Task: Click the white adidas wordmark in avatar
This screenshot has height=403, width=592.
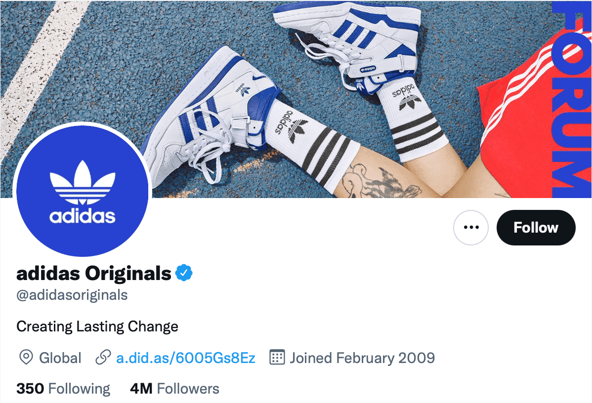Action: coord(83,216)
